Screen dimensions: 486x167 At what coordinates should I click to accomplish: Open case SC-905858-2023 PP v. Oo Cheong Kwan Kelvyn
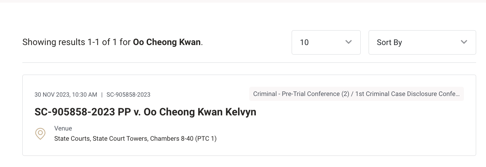[x=145, y=112]
